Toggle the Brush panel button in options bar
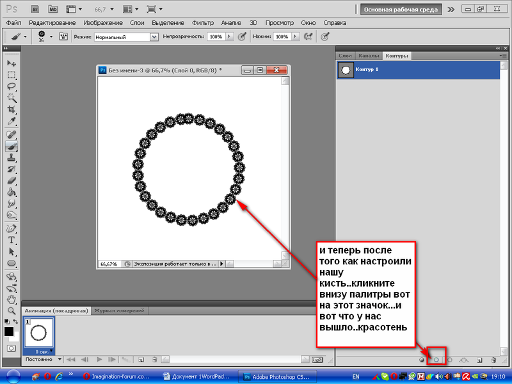The width and height of the screenshot is (512, 384). tap(63, 36)
